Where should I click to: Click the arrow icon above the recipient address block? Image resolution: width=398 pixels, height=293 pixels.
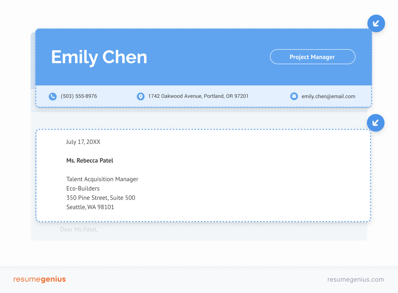pos(376,123)
